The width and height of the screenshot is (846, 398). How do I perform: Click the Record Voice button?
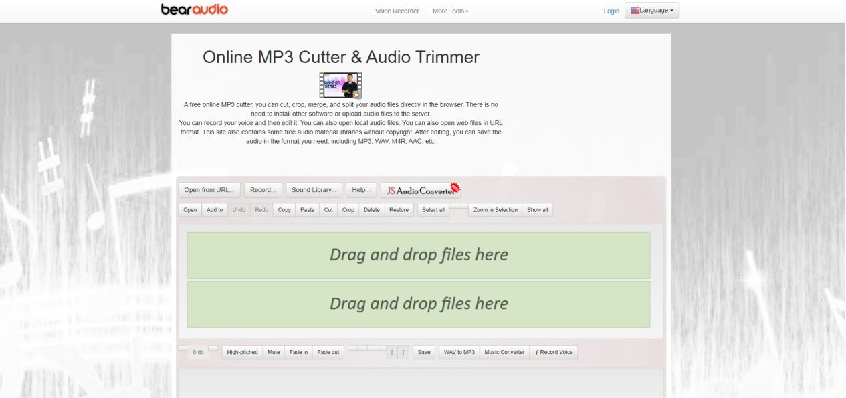[554, 352]
